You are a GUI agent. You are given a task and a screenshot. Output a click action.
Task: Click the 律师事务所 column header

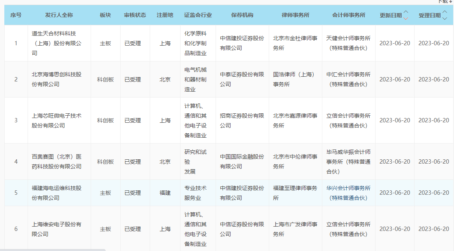[x=295, y=15]
